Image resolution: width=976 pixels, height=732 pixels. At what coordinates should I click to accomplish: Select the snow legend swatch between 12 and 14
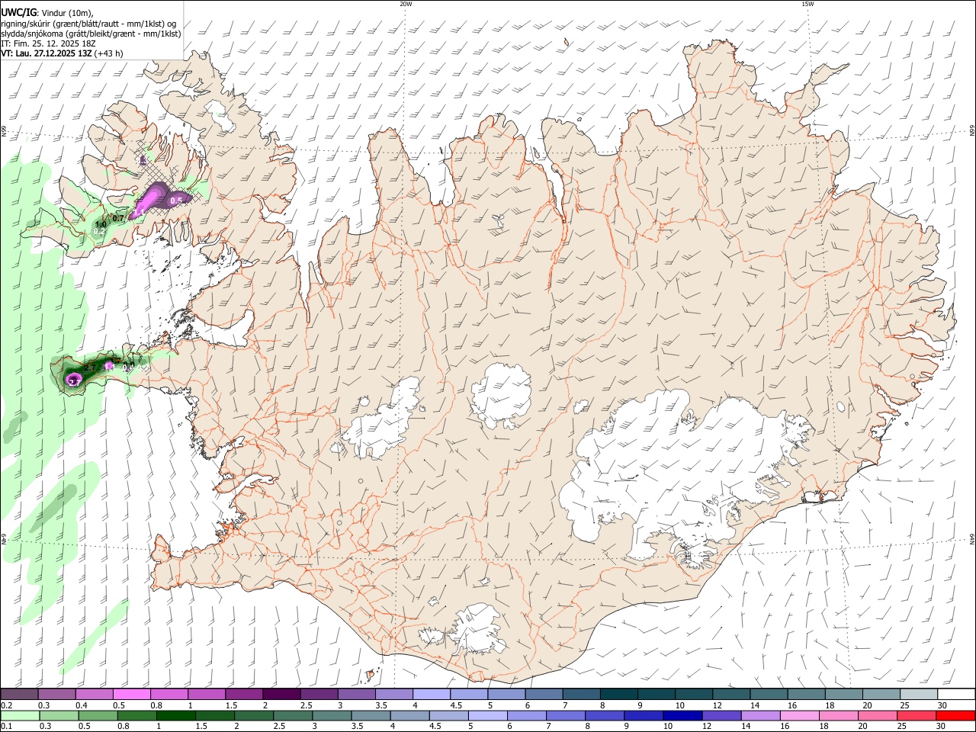pos(732,695)
